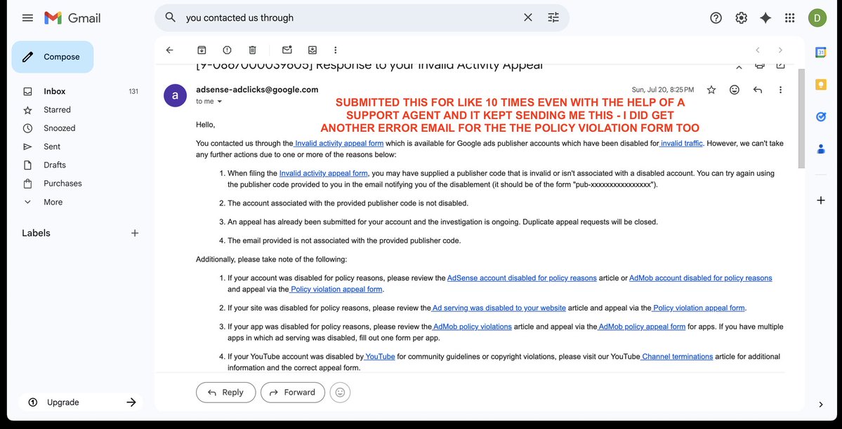The width and height of the screenshot is (842, 429).
Task: Click the Upgrade button
Action: (81, 402)
